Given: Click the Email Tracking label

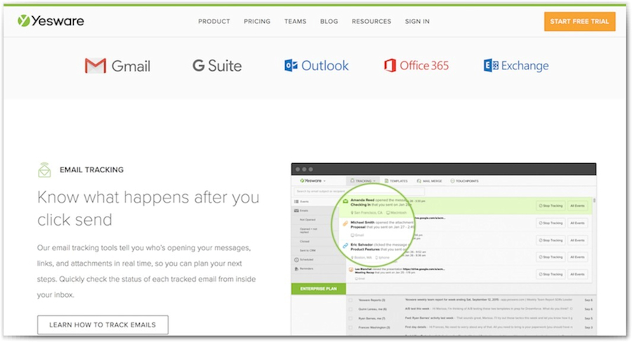Looking at the screenshot, I should click(91, 170).
